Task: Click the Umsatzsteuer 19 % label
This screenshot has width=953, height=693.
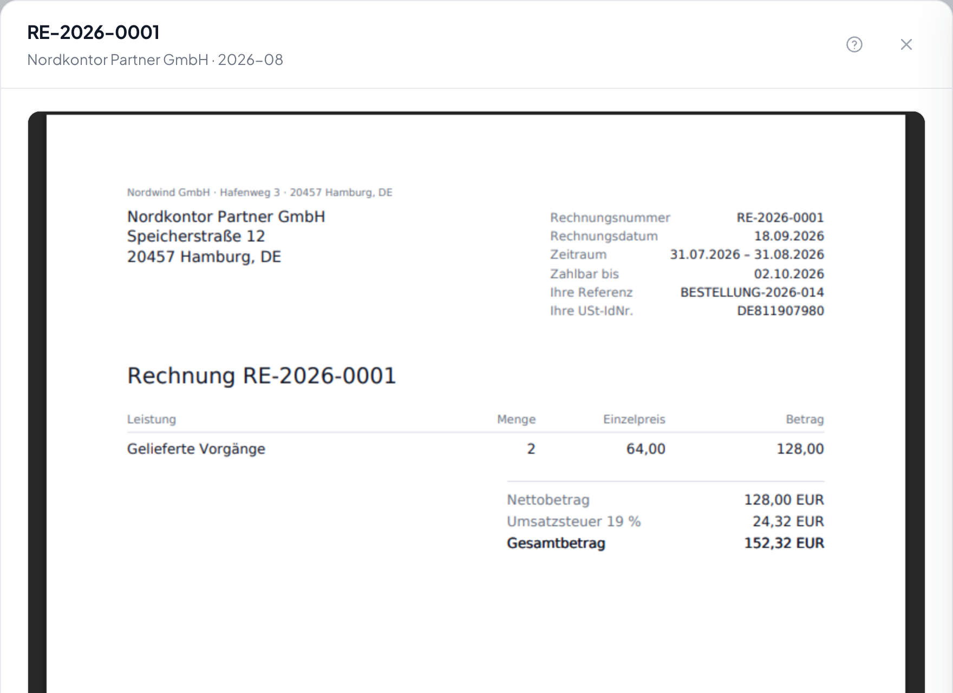Action: pyautogui.click(x=573, y=521)
